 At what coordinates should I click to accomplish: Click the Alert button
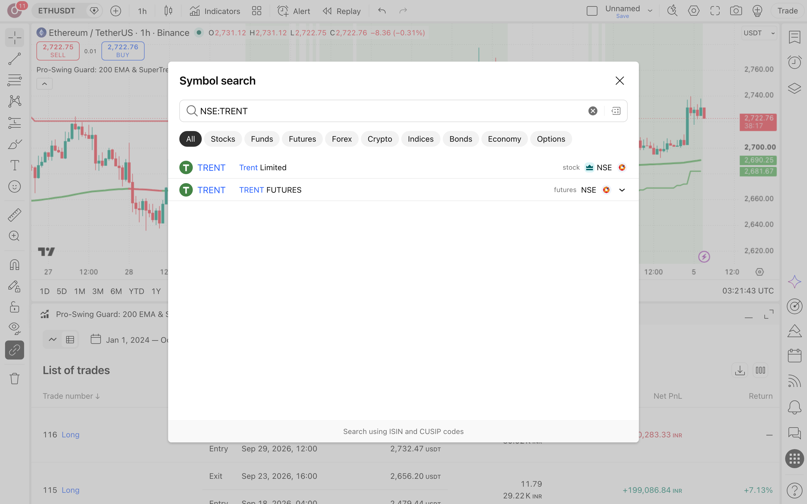[x=293, y=11]
